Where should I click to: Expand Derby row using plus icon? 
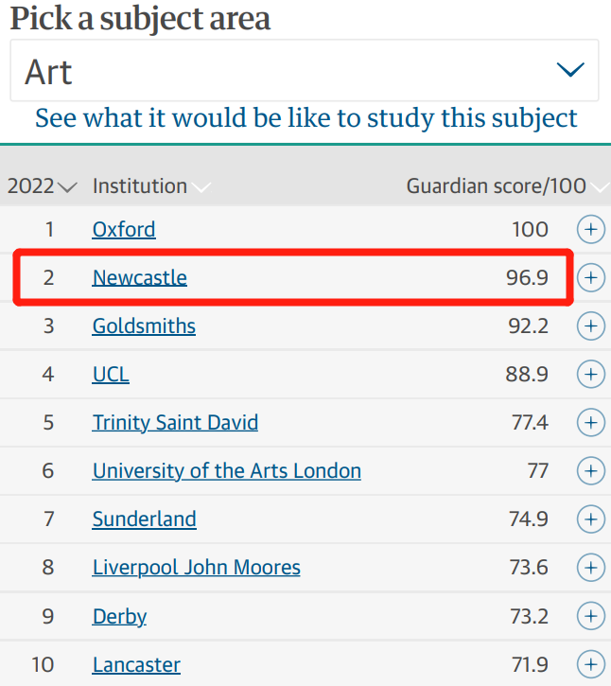591,616
